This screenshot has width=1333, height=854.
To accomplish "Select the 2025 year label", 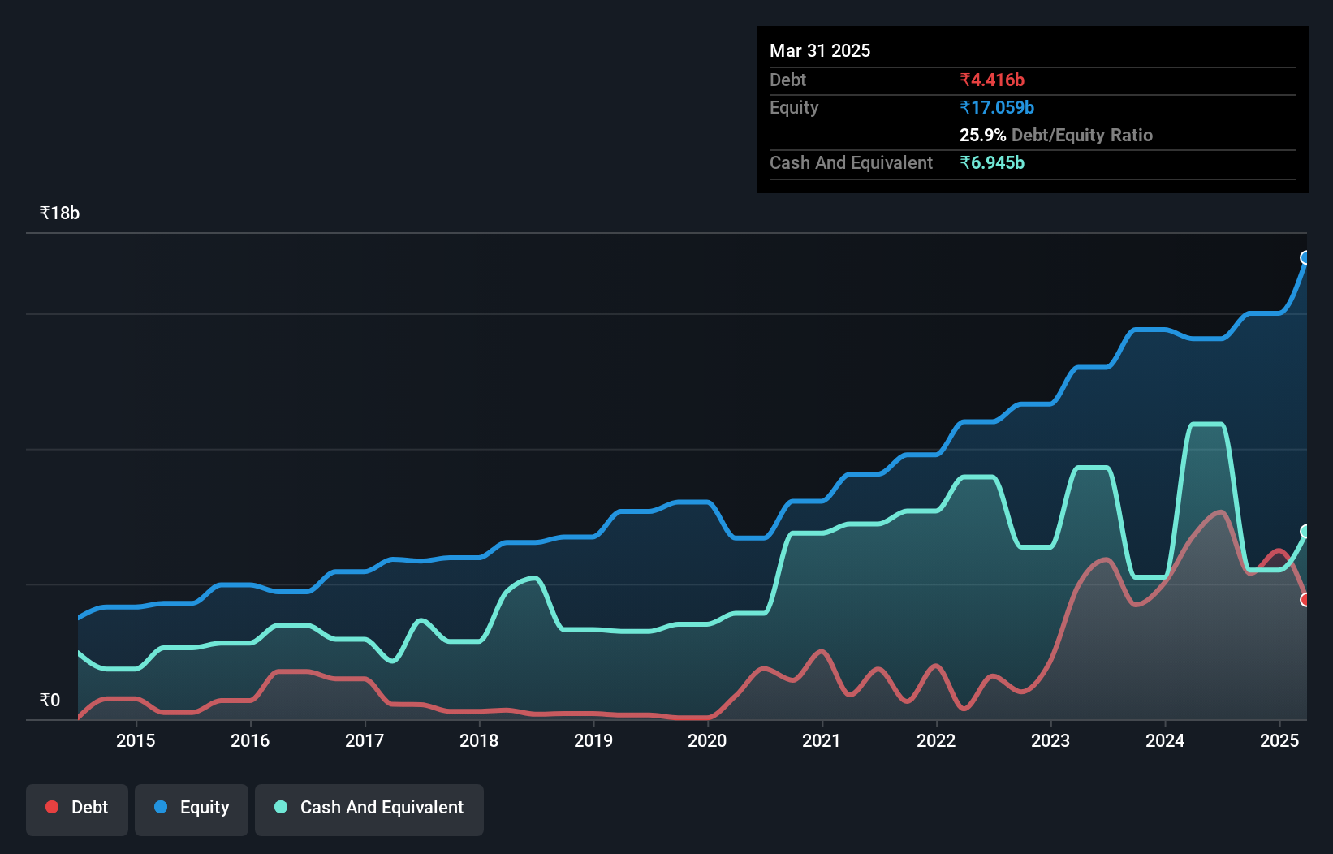I will point(1280,740).
